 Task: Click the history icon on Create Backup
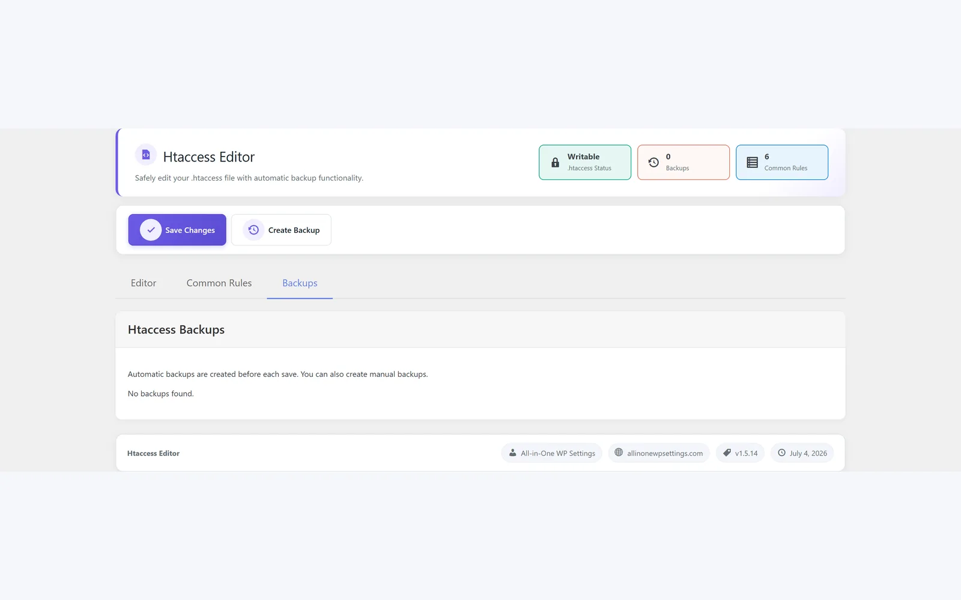click(253, 230)
